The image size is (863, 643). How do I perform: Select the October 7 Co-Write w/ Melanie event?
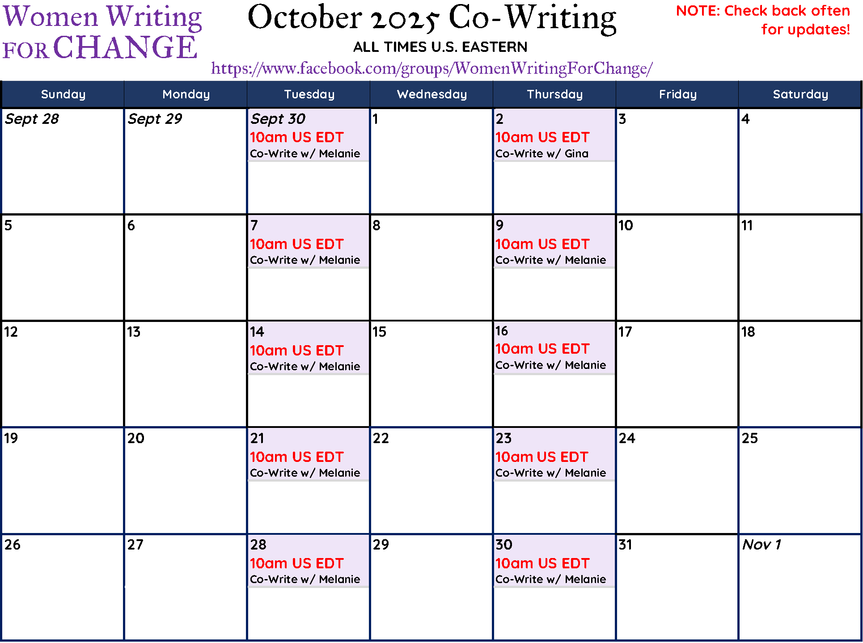click(309, 241)
